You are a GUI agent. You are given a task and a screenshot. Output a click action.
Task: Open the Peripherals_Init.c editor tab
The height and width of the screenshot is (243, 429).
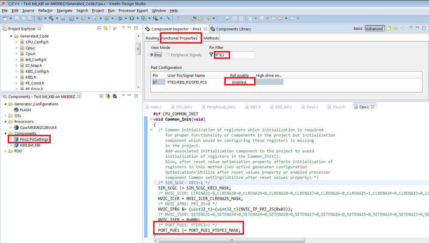pos(218,107)
